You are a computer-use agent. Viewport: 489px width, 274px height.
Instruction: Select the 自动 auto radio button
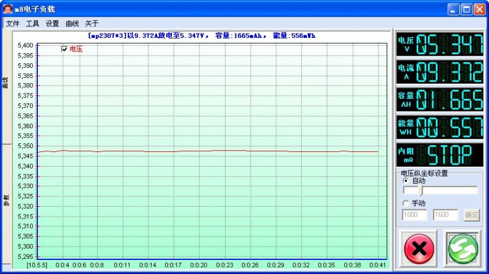406,181
